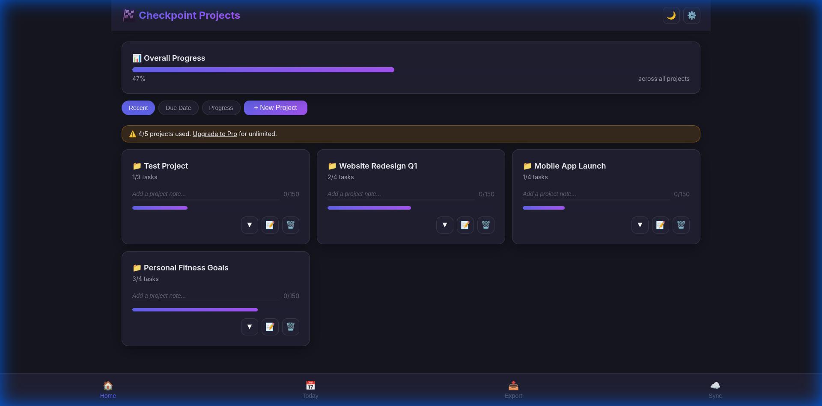This screenshot has height=406, width=822.
Task: Click the 'across all projects' label
Action: point(664,79)
